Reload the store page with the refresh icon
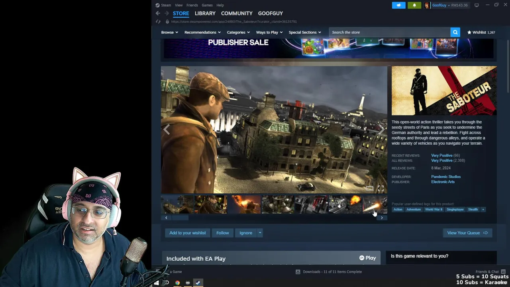Image resolution: width=510 pixels, height=287 pixels. pyautogui.click(x=158, y=22)
